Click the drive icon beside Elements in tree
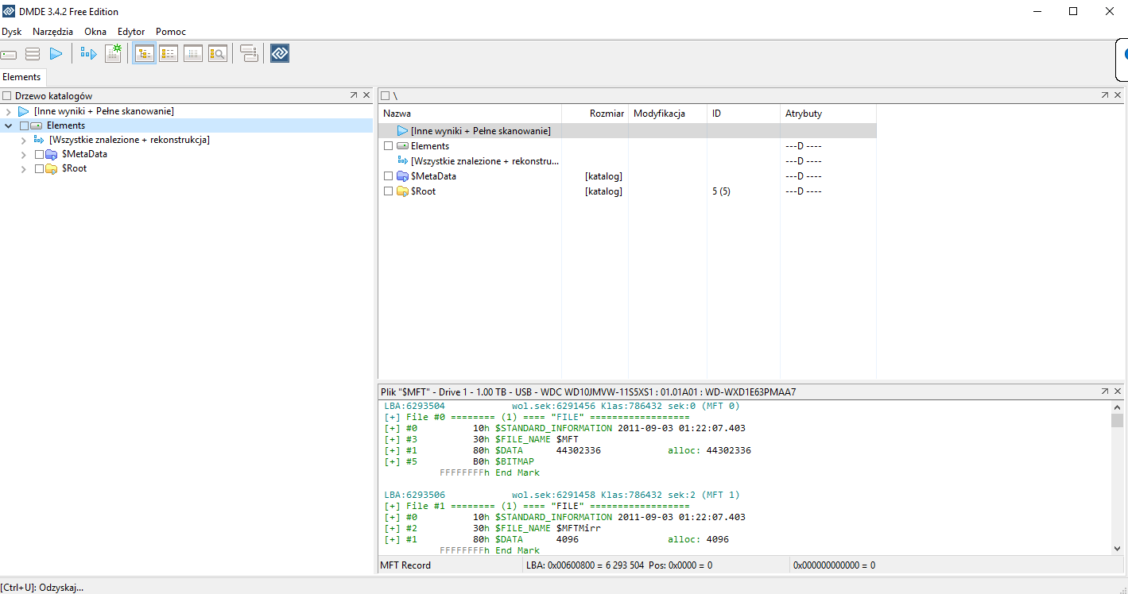Screen dimensions: 1128x594 [x=37, y=125]
